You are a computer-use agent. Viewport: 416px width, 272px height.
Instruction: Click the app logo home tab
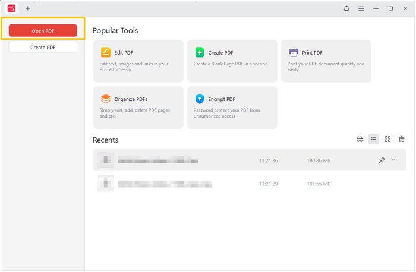(x=11, y=8)
